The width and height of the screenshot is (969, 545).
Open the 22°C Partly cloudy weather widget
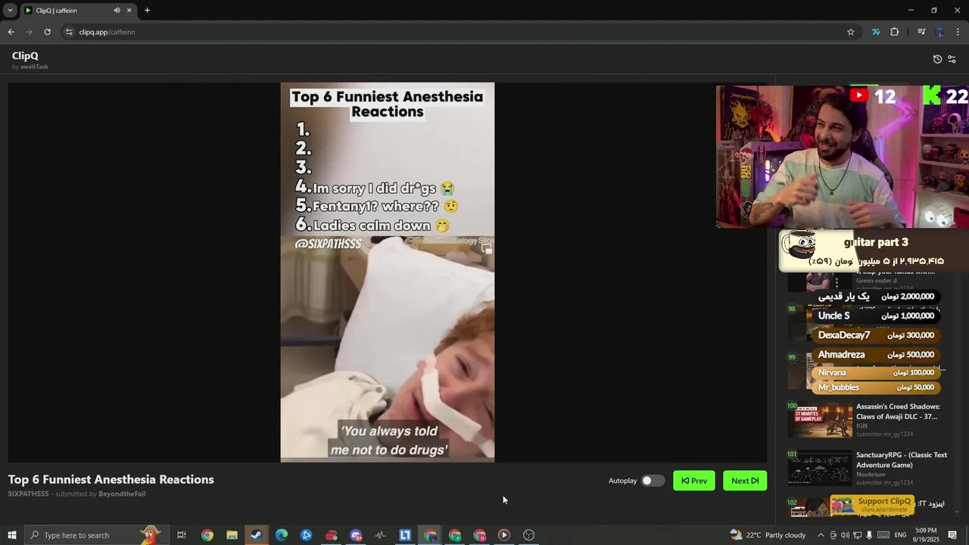[768, 535]
